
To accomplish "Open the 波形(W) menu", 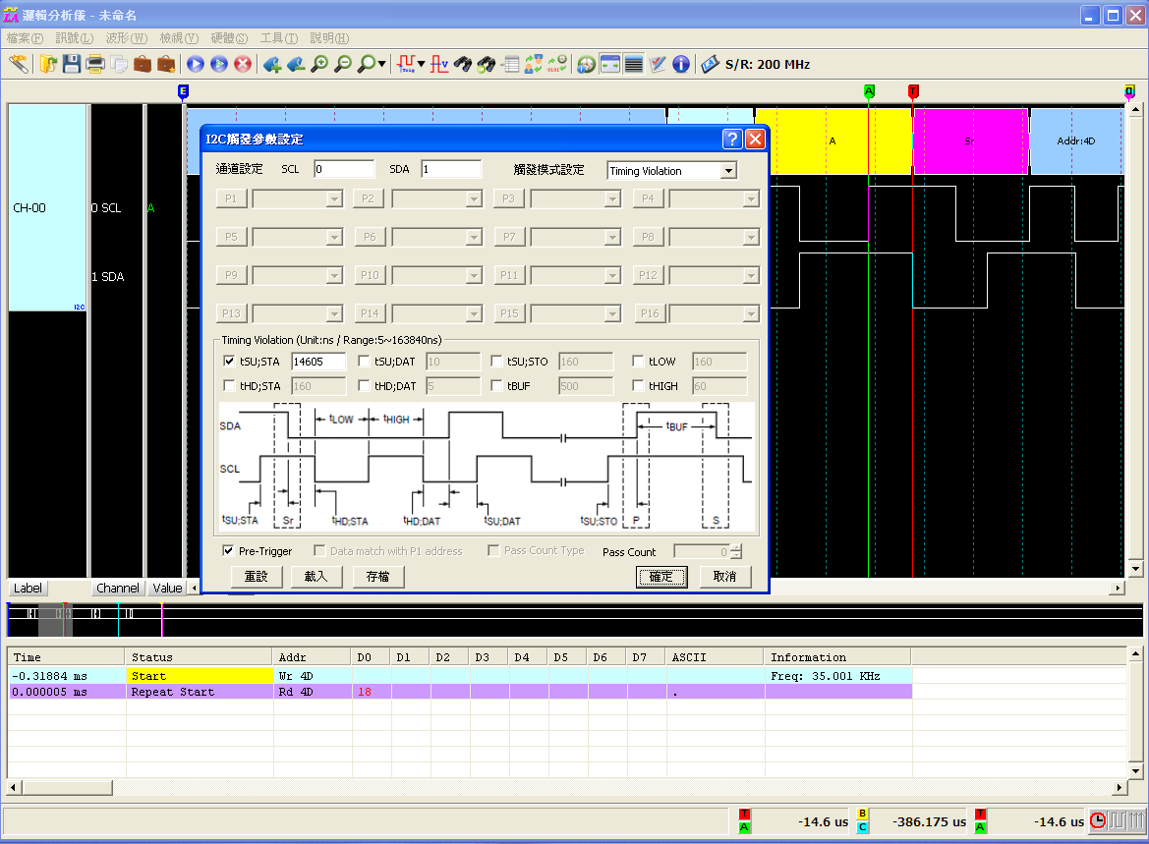I will coord(127,38).
